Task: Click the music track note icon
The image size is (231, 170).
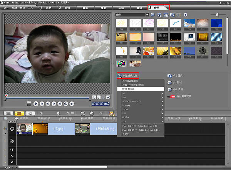Action: coord(12,162)
